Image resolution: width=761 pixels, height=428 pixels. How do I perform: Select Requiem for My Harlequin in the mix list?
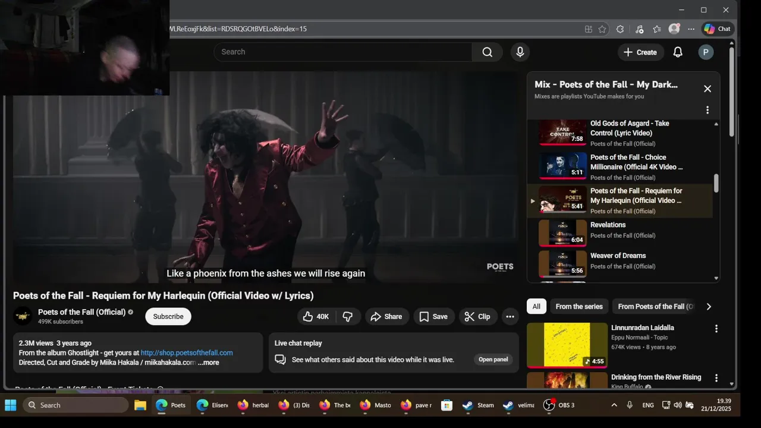click(x=621, y=200)
